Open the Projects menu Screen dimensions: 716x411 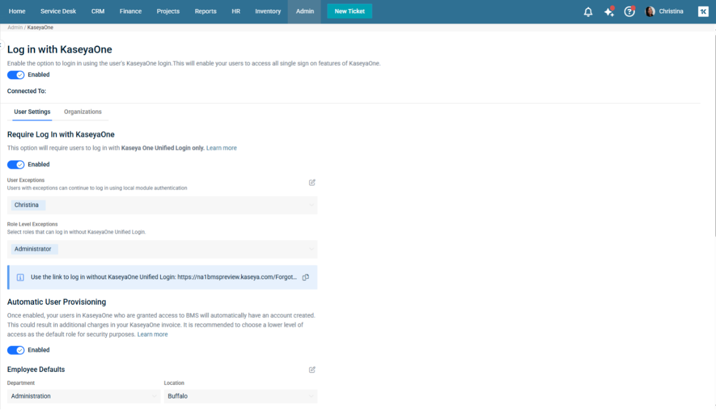168,12
